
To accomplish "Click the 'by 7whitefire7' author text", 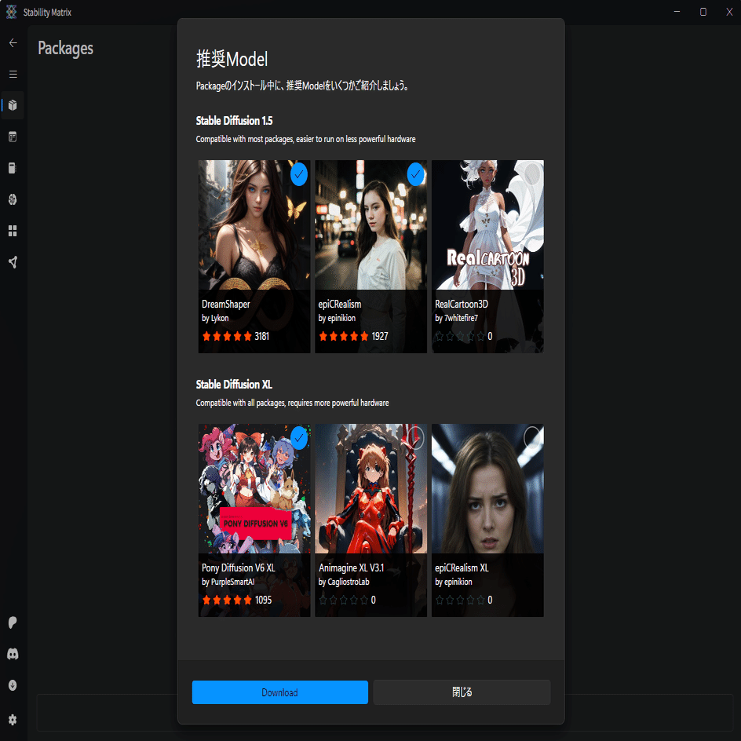I will (x=457, y=318).
